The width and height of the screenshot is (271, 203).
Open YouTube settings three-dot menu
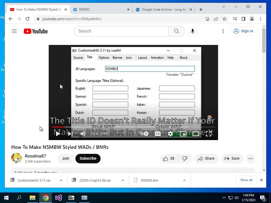pos(223,31)
